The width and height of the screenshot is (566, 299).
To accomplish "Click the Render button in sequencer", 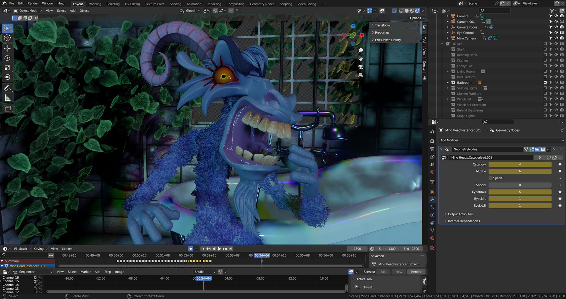I will pos(416,272).
